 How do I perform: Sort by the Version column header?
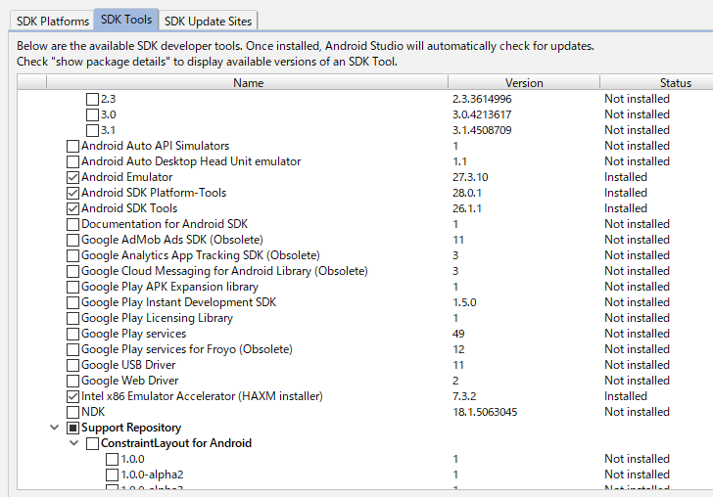click(524, 83)
